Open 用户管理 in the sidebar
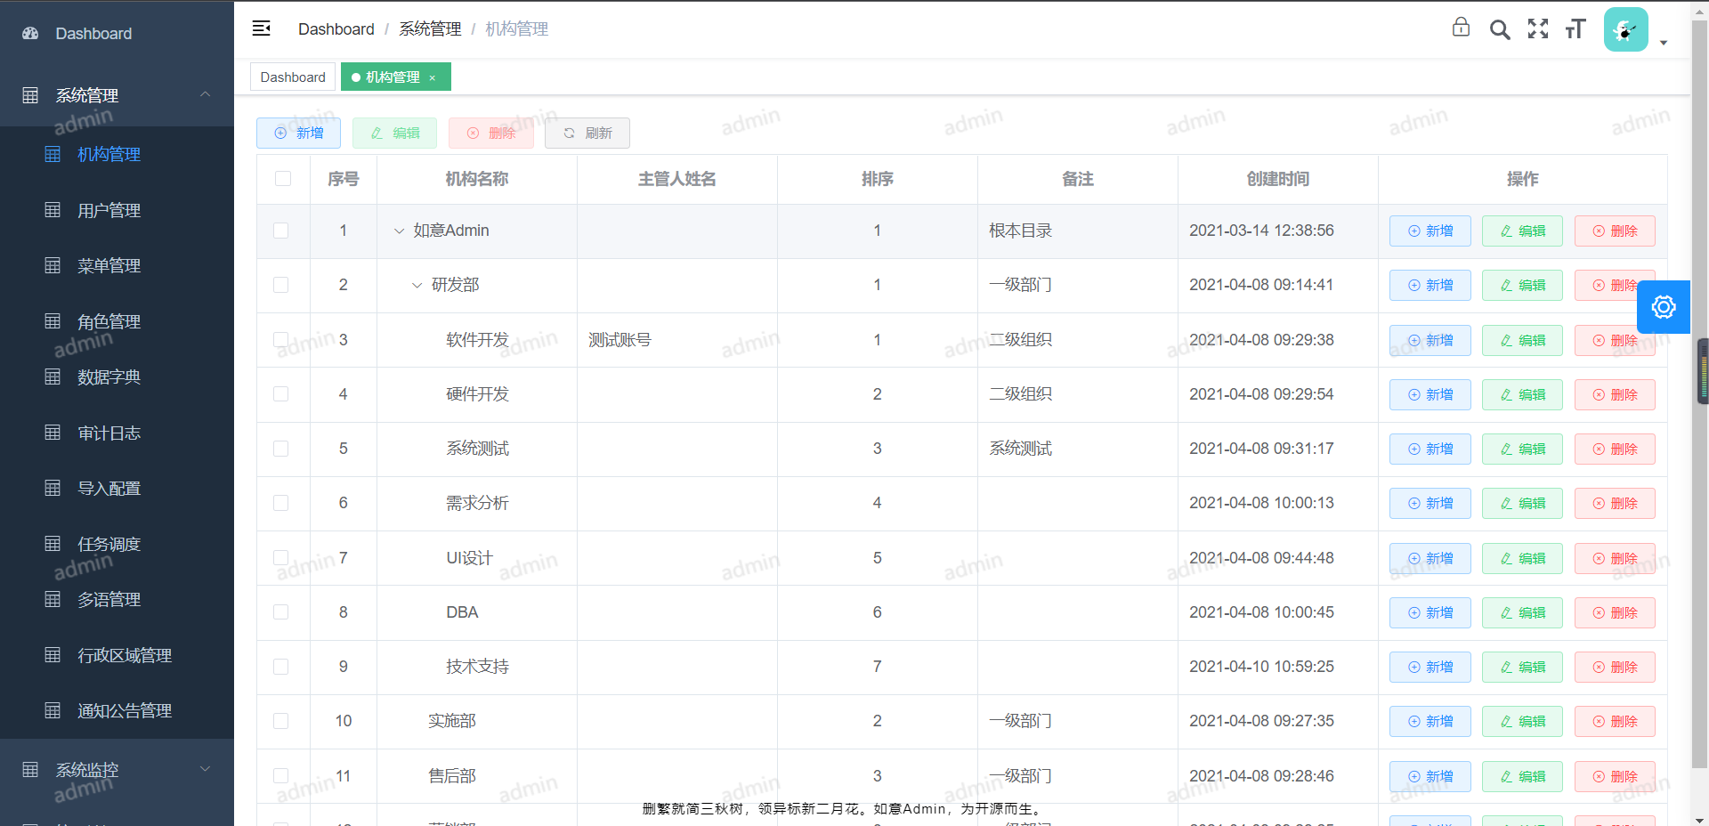 point(117,210)
